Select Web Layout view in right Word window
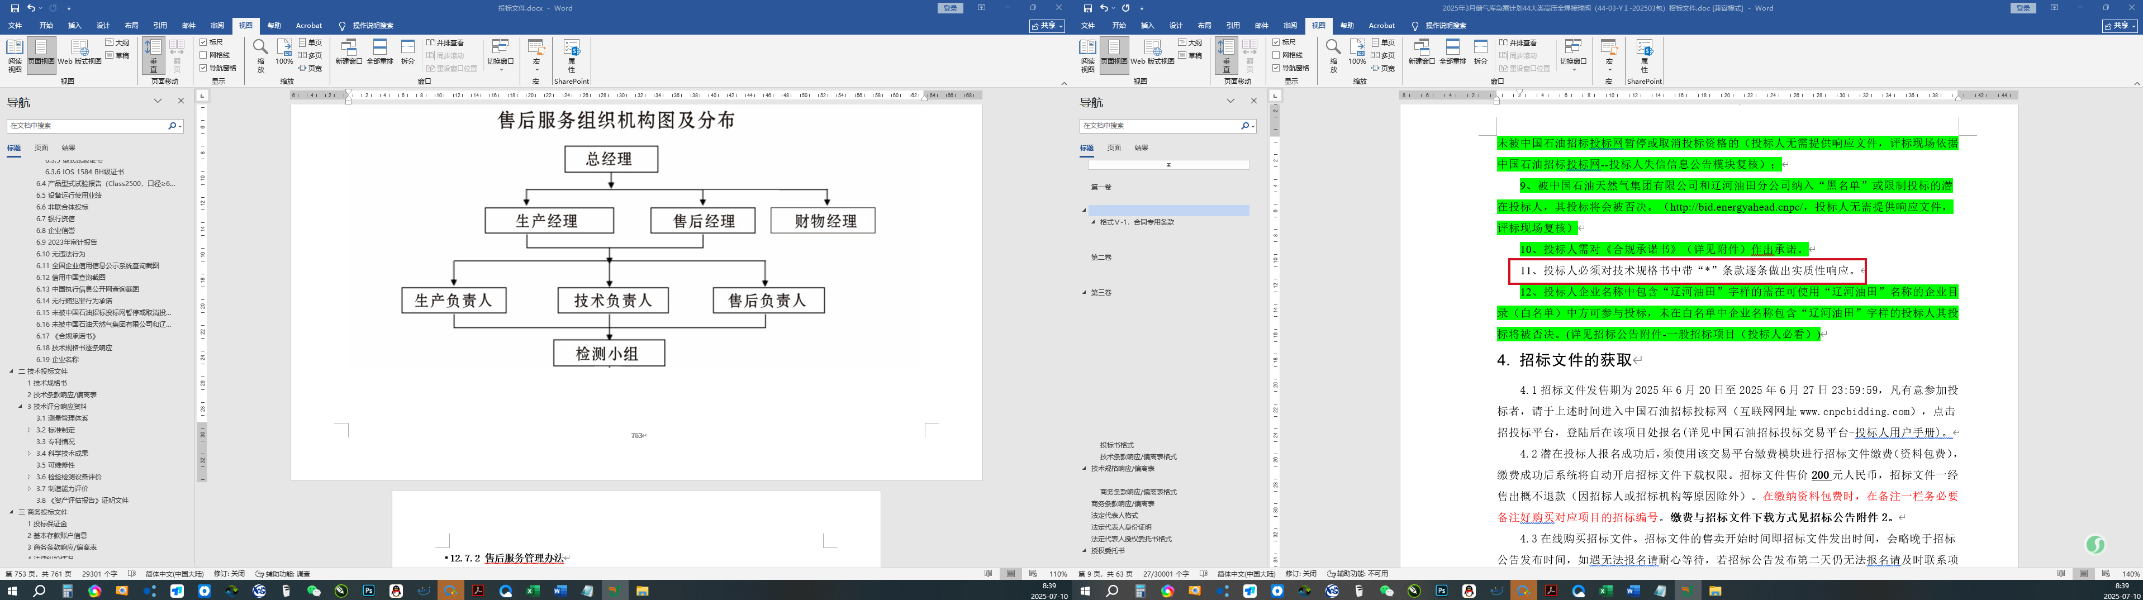 tap(1152, 55)
